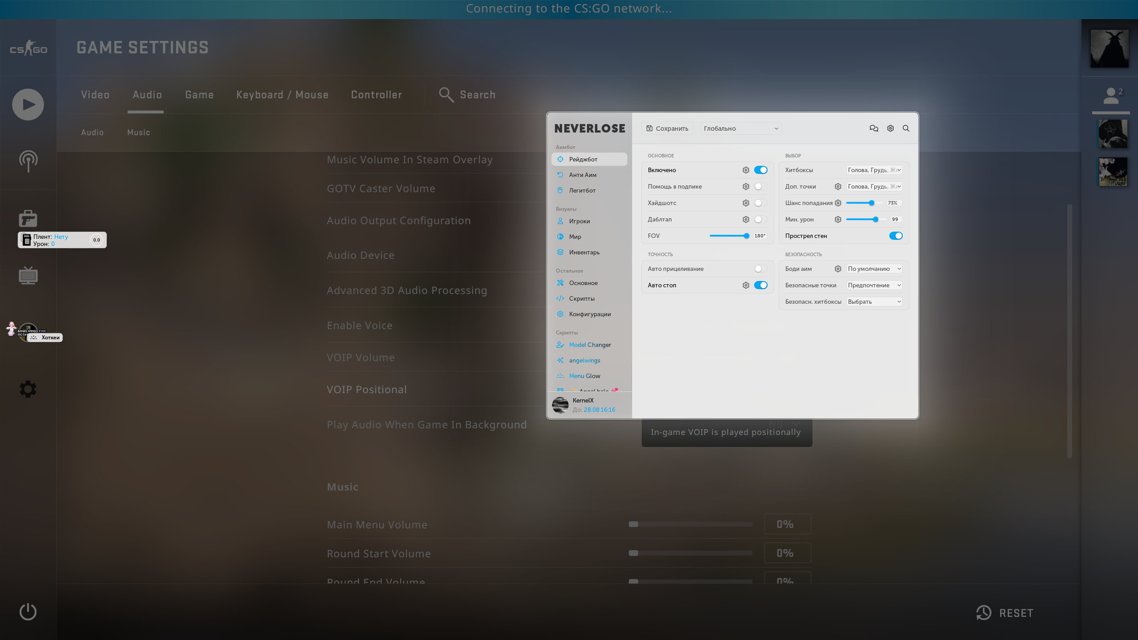The width and height of the screenshot is (1138, 640).
Task: Open gear options for Доп. точки
Action: [x=838, y=186]
